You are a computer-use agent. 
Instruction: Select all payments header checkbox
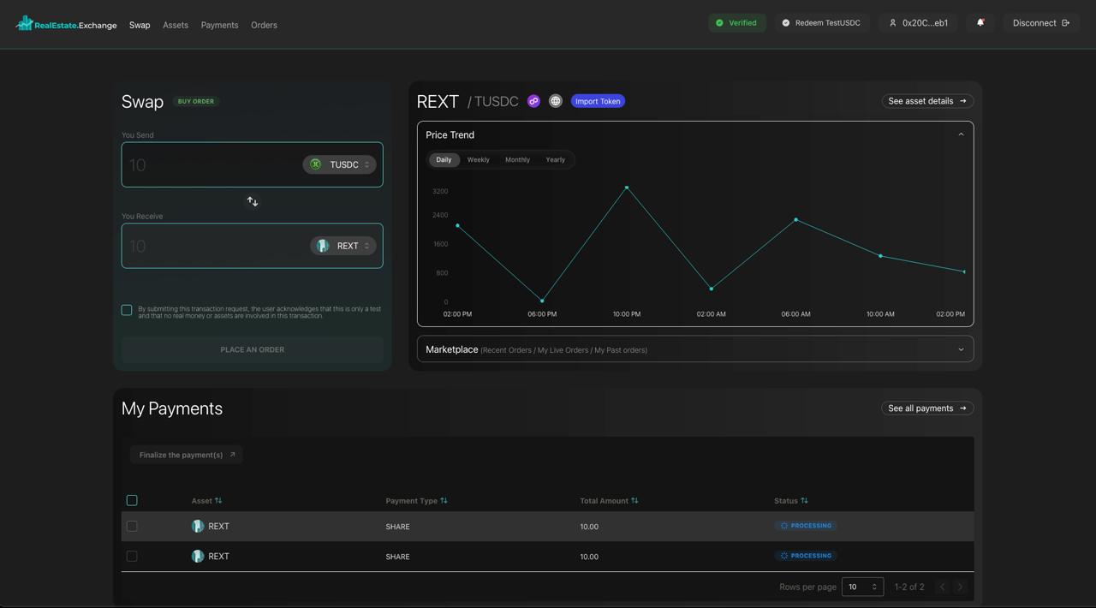(x=132, y=500)
